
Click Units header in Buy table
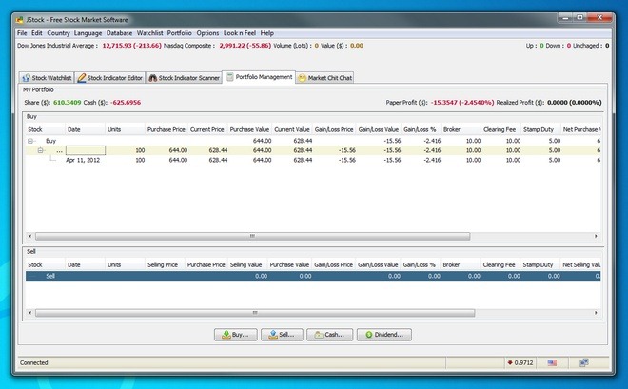point(125,129)
